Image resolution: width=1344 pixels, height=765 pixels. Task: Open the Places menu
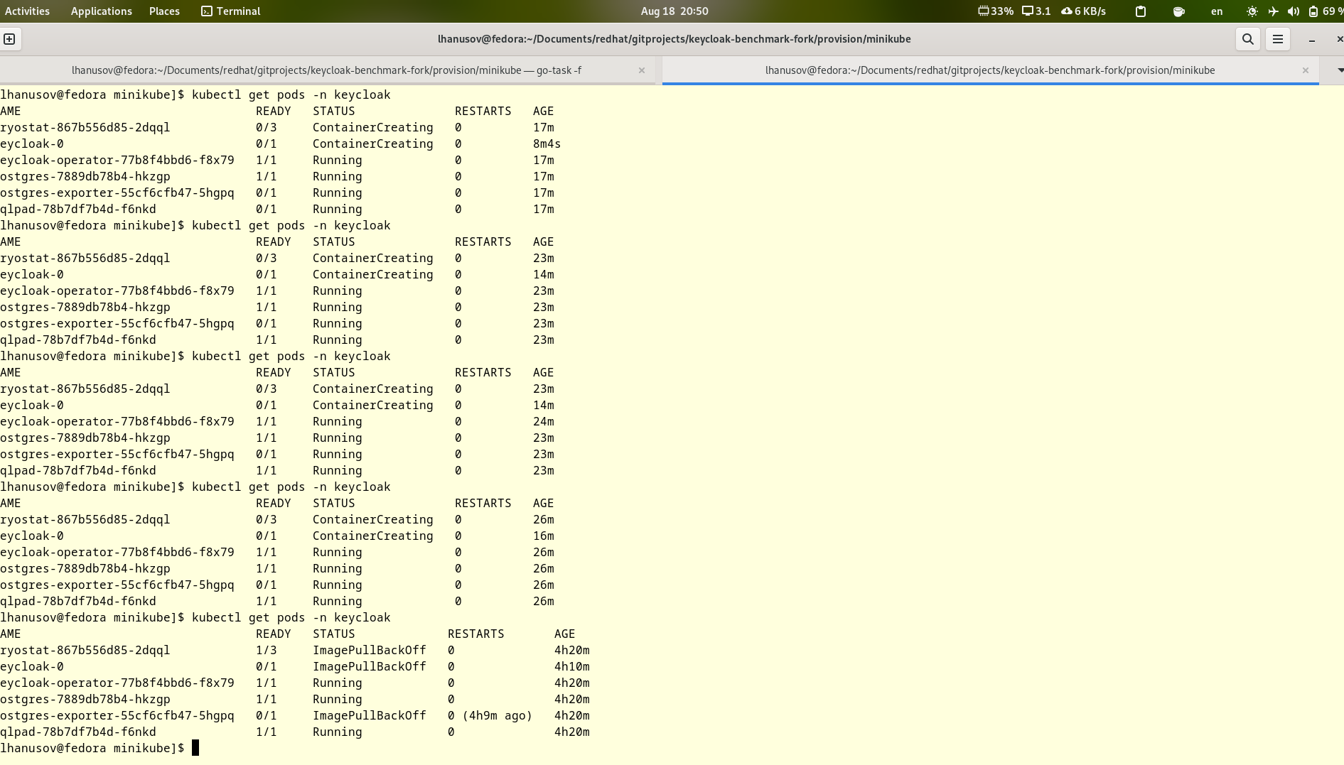coord(164,11)
